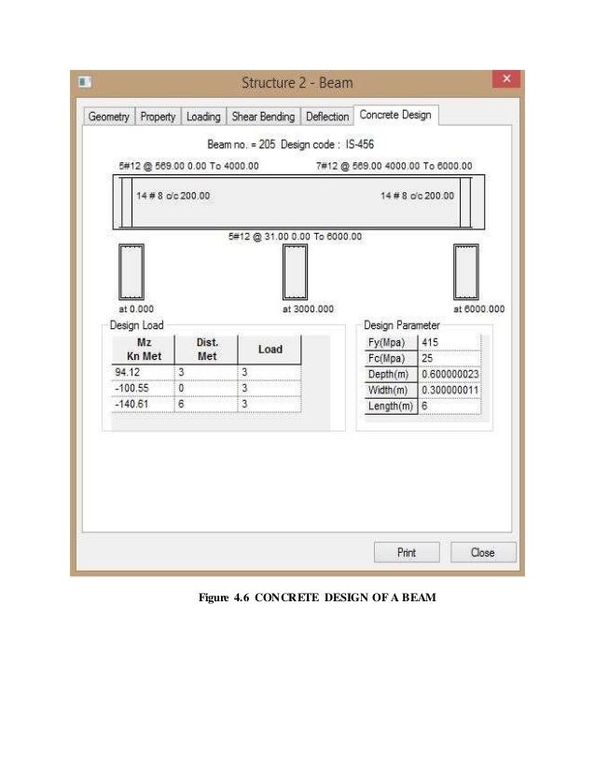Screen dimensions: 595x770
Task: Click the Depth(m) parameter label
Action: (391, 374)
